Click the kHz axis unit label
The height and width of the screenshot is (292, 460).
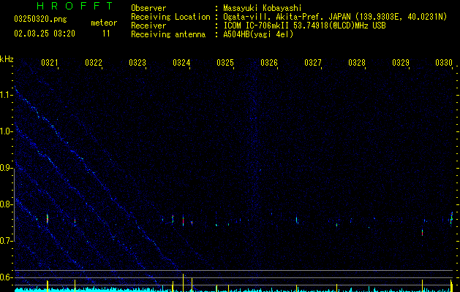pos(7,59)
